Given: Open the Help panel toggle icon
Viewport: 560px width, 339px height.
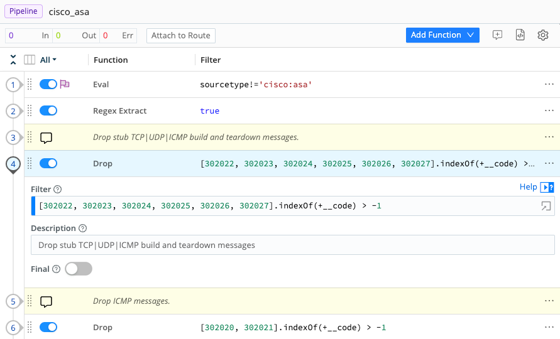Looking at the screenshot, I should pyautogui.click(x=547, y=187).
